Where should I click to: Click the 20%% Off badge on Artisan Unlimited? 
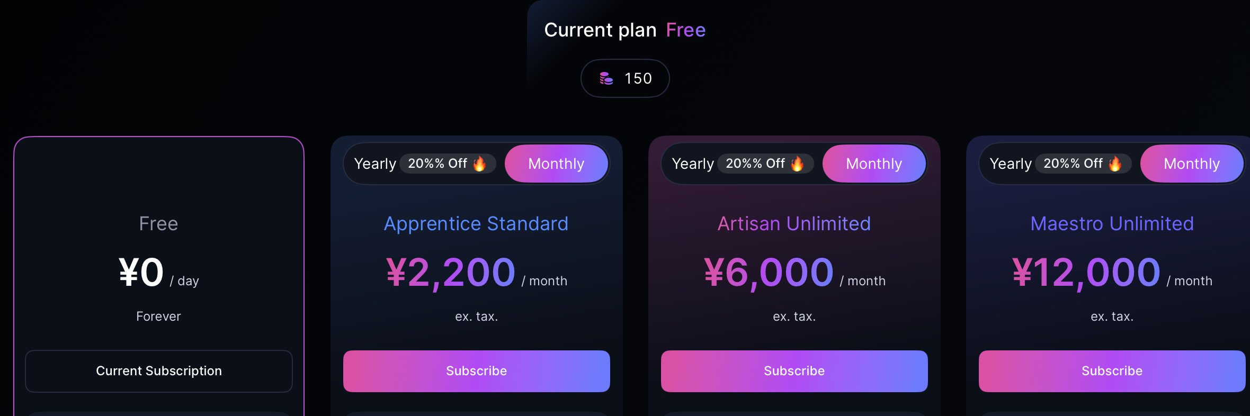(765, 164)
